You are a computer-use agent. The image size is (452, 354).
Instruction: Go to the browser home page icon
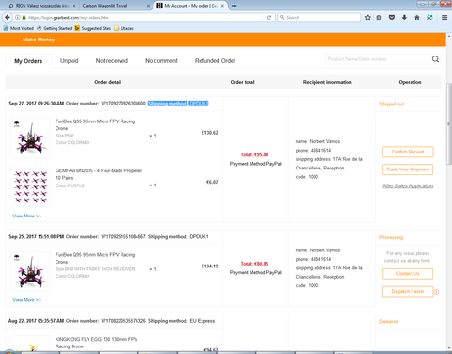coord(417,18)
